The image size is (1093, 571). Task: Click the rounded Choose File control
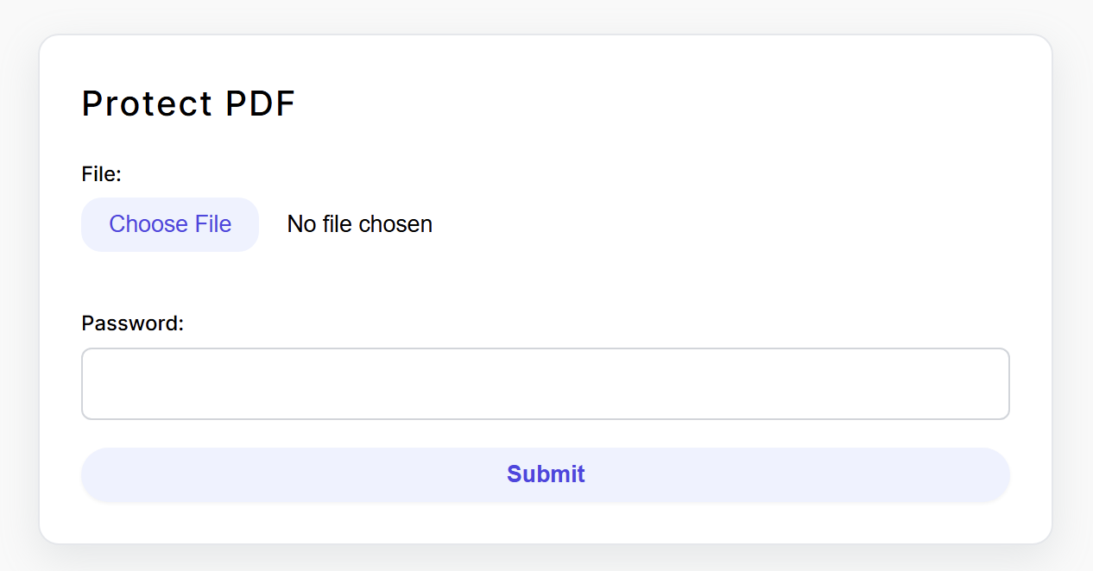[169, 223]
